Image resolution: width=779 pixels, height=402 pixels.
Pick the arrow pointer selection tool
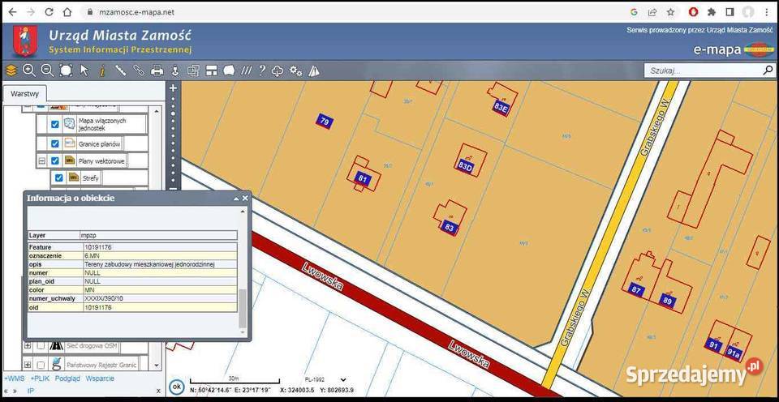[84, 71]
